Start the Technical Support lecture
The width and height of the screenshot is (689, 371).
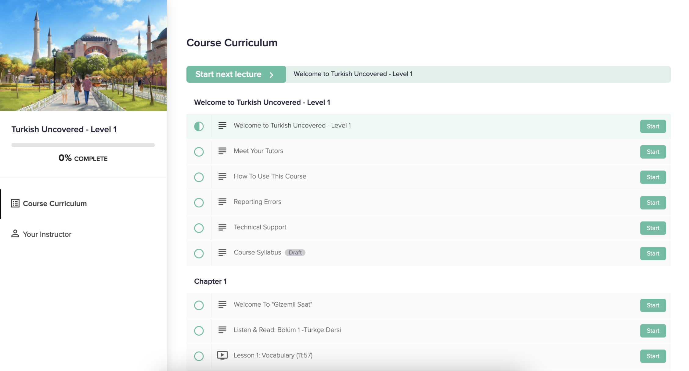[653, 228]
